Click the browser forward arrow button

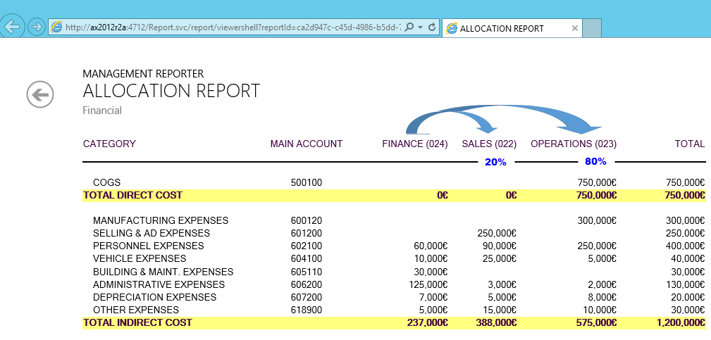[37, 27]
